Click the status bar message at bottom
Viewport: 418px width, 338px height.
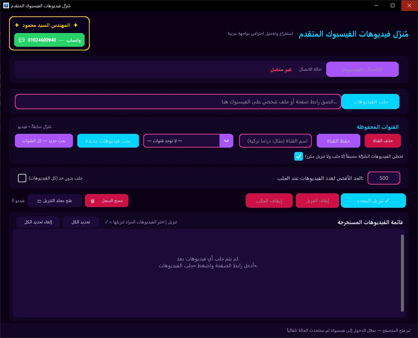coord(349,330)
